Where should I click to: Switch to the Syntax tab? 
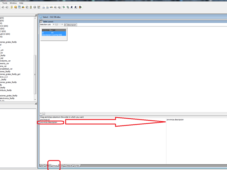(77, 166)
